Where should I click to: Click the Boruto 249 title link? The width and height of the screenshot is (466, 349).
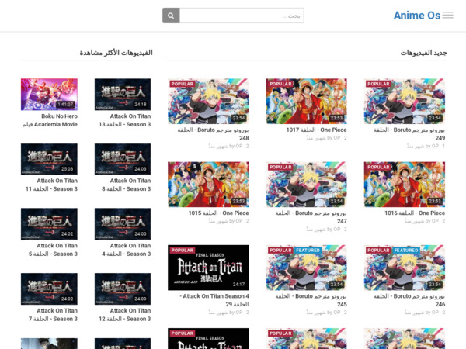coord(409,134)
